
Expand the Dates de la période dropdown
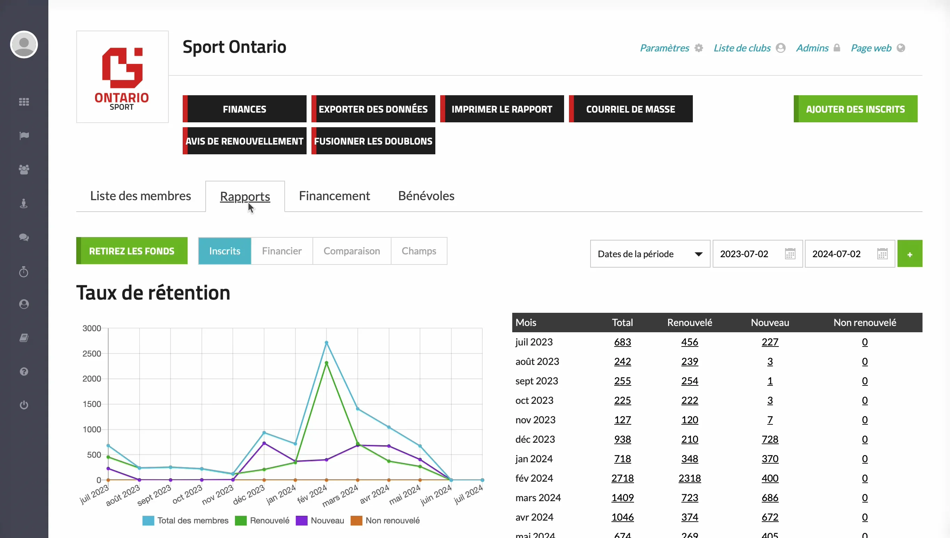(x=650, y=254)
